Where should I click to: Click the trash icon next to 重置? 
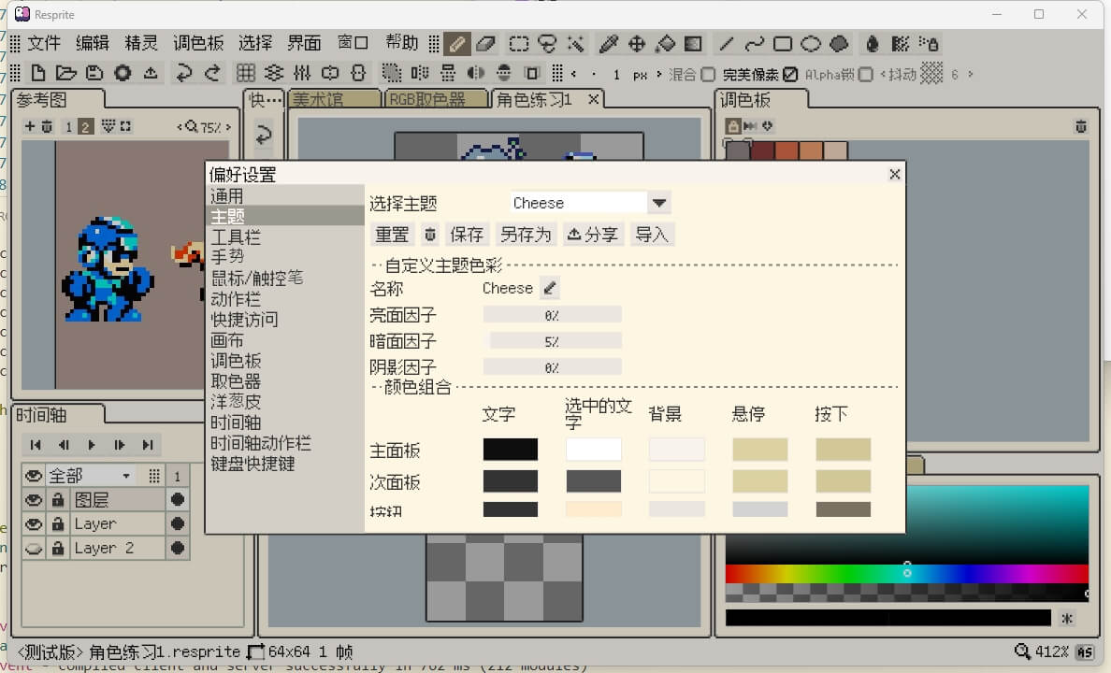[x=430, y=235]
